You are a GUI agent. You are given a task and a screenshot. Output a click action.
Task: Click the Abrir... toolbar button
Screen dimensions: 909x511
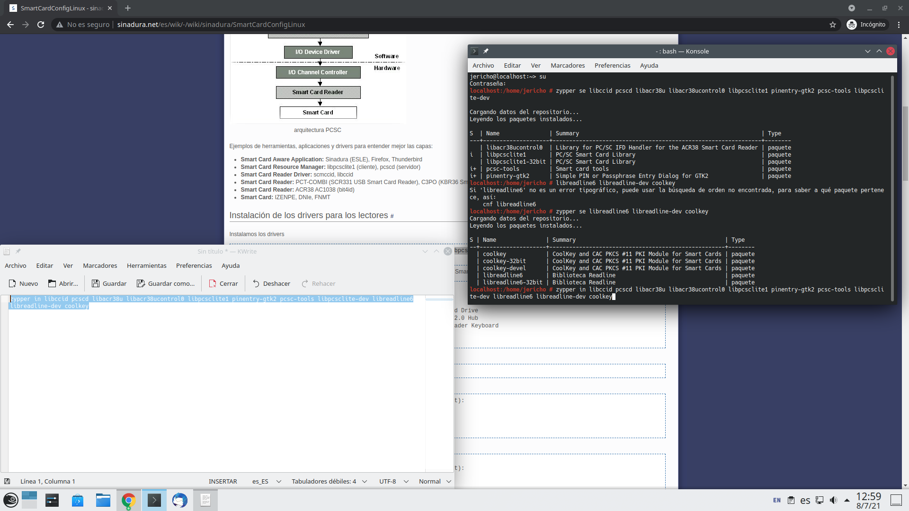[63, 283]
